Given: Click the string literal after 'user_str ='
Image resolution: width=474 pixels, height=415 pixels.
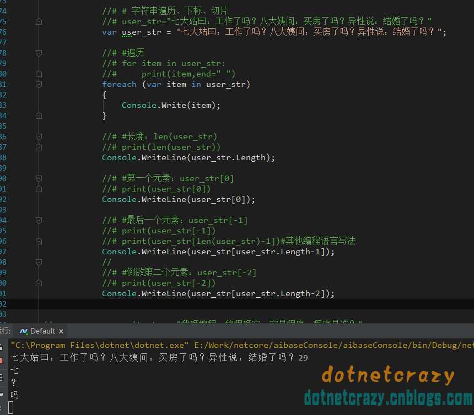Looking at the screenshot, I should pyautogui.click(x=310, y=32).
